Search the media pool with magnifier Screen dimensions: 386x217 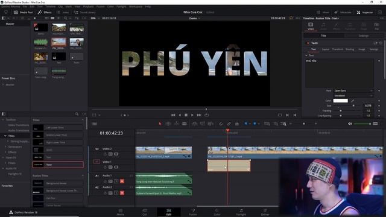pyautogui.click(x=66, y=18)
